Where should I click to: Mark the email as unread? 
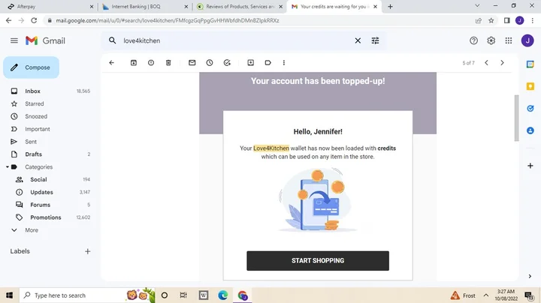tap(192, 63)
